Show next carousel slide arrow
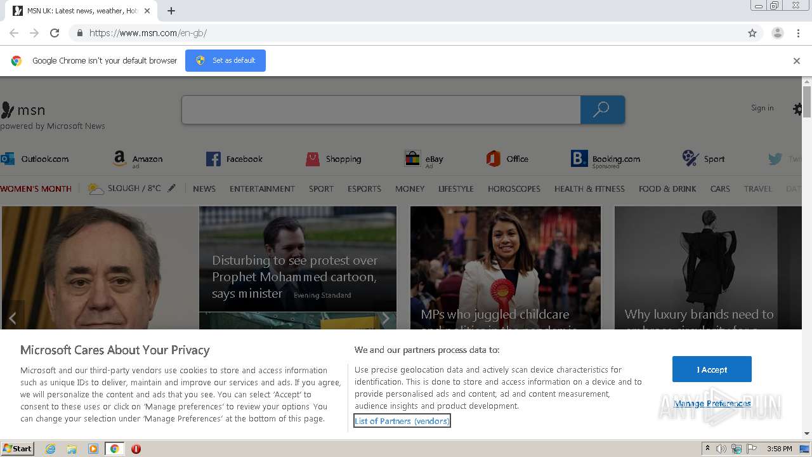 [x=385, y=319]
